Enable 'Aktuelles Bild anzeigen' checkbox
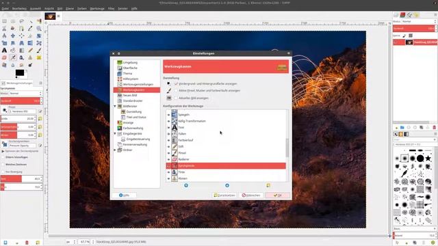 click(176, 98)
